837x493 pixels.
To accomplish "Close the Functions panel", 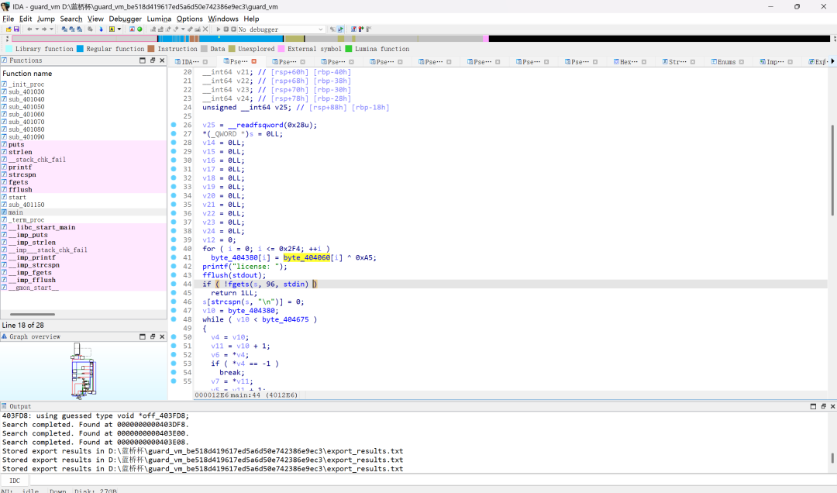I will click(x=162, y=60).
